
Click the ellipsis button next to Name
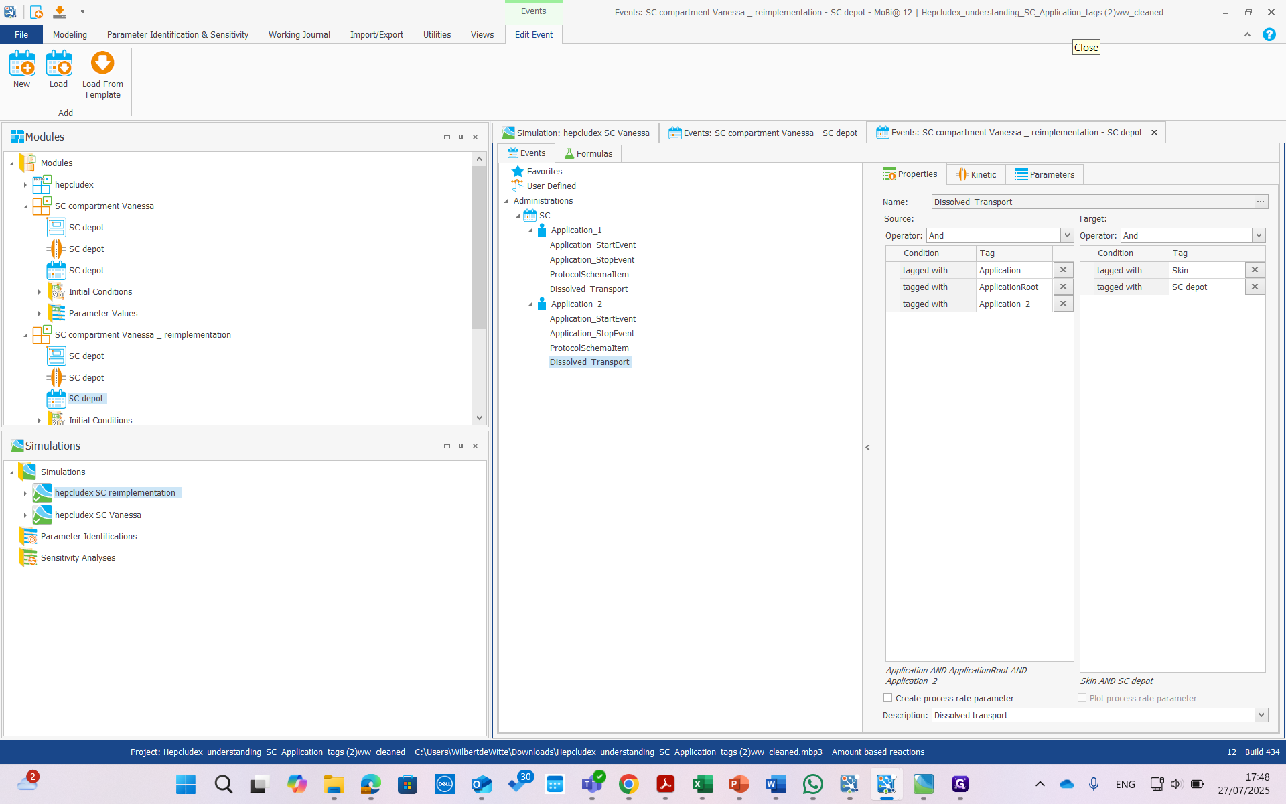click(1261, 202)
